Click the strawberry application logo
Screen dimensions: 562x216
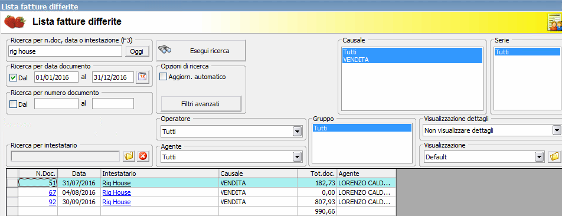pyautogui.click(x=15, y=22)
